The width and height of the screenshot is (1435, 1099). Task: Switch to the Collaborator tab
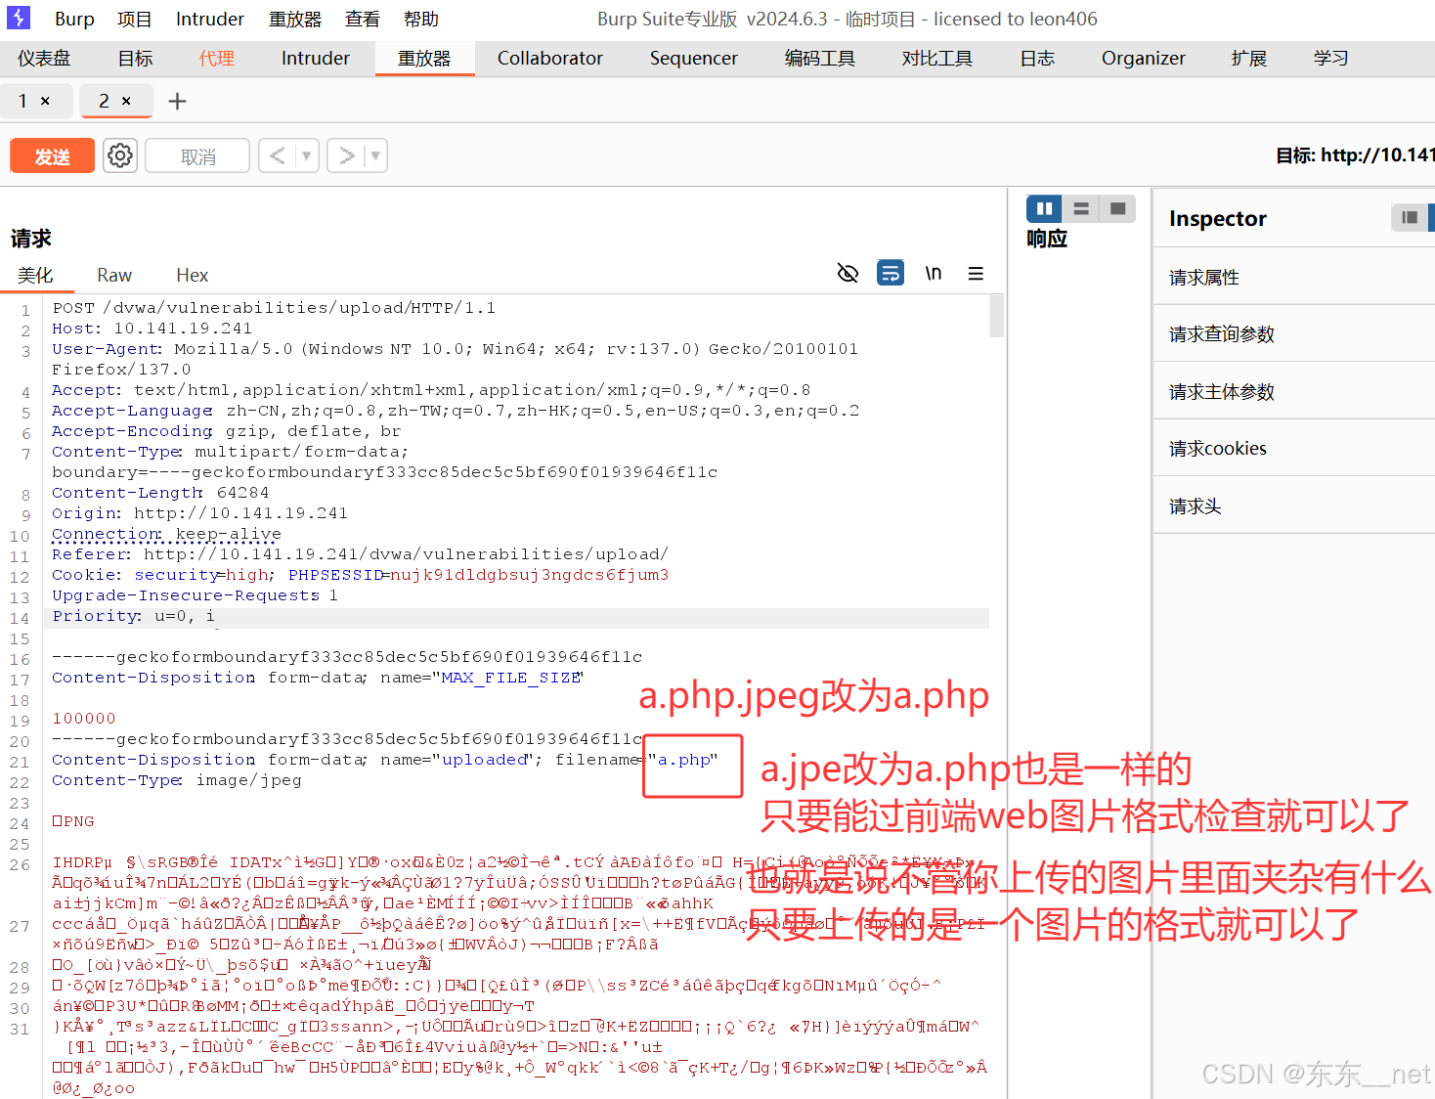pyautogui.click(x=550, y=59)
